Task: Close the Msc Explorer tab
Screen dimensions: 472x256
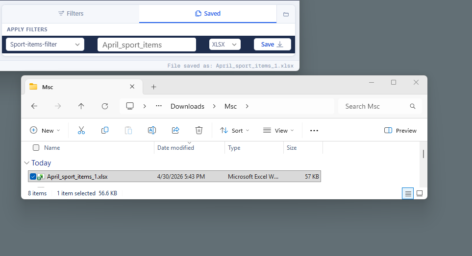Action: (x=132, y=87)
